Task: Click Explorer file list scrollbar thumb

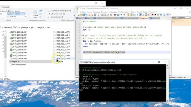Action: pyautogui.click(x=5, y=47)
